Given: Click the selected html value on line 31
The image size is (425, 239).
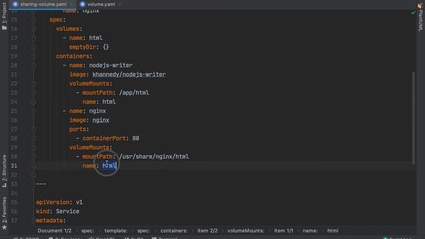Looking at the screenshot, I should (x=109, y=165).
